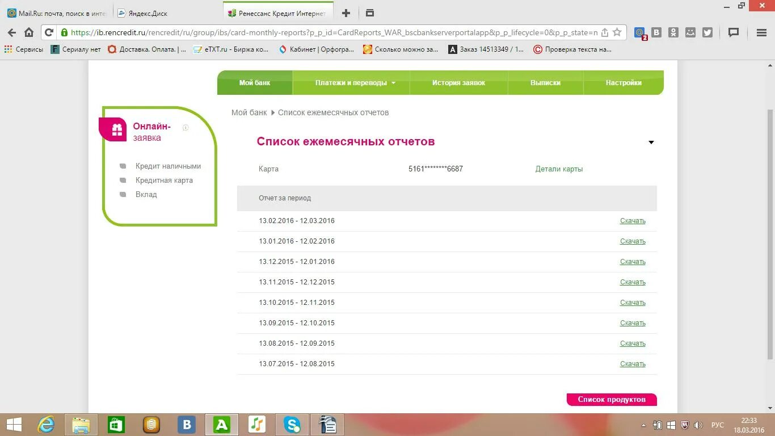Show hidden tray icons arrow
The height and width of the screenshot is (436, 775).
point(643,425)
